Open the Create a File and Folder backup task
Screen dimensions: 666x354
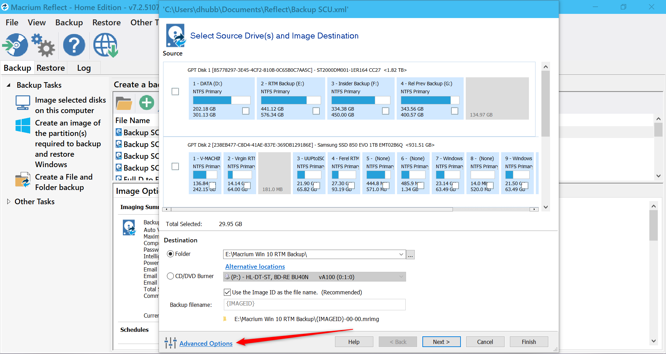[x=64, y=182]
